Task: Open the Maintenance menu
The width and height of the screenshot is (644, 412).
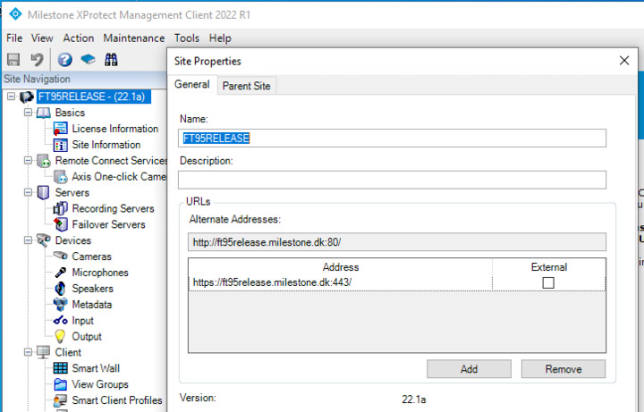Action: [133, 38]
